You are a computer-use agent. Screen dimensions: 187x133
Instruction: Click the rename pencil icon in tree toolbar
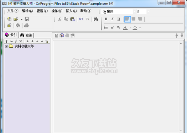(16, 41)
